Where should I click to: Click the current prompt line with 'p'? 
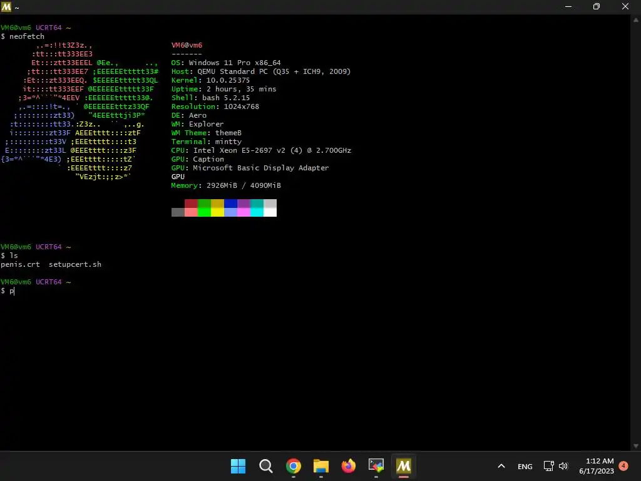coord(8,291)
